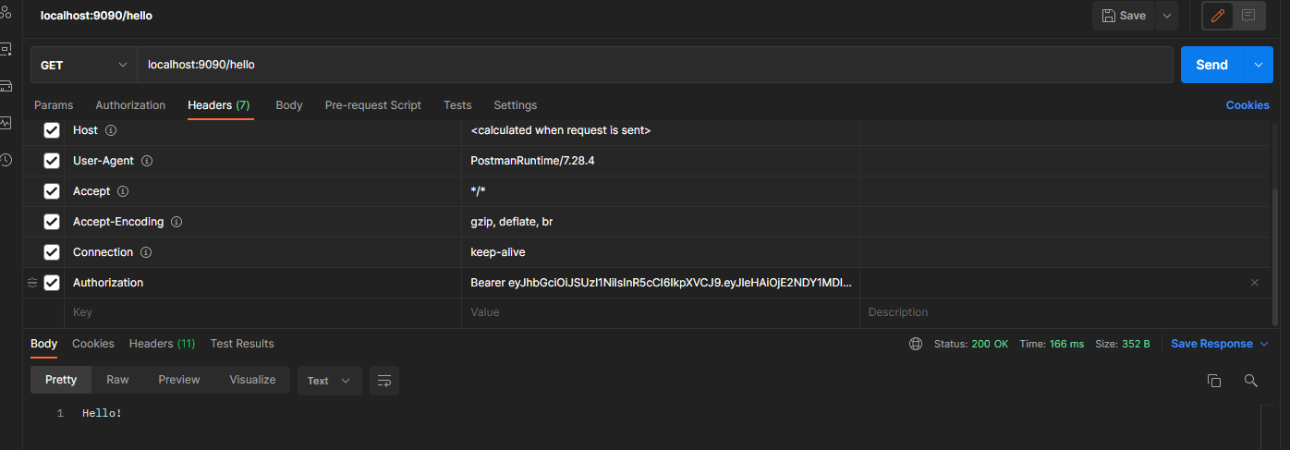Click the Save button
The image size is (1290, 450).
click(1125, 16)
